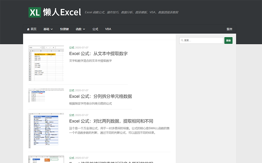262x163 pixels.
Task: Click thumbnail of 对比两列数据 article
Action: click(x=46, y=129)
